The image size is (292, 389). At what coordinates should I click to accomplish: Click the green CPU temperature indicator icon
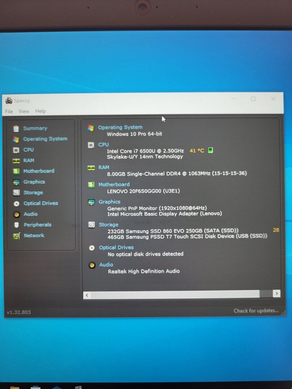[210, 150]
